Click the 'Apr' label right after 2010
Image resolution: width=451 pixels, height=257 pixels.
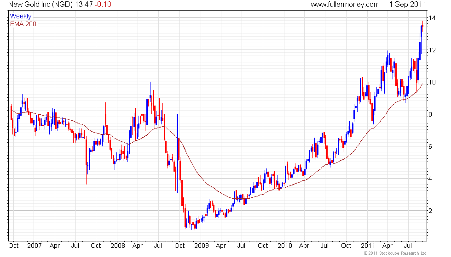coord(304,246)
